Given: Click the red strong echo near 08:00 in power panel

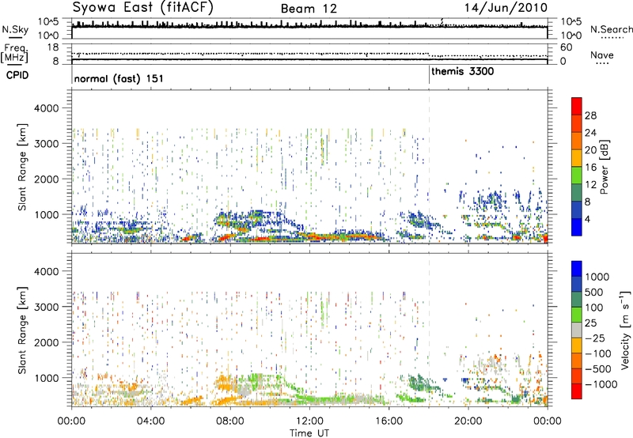Looking at the screenshot, I should click(x=229, y=237).
